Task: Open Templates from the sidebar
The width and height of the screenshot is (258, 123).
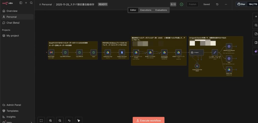Action: tap(12, 111)
